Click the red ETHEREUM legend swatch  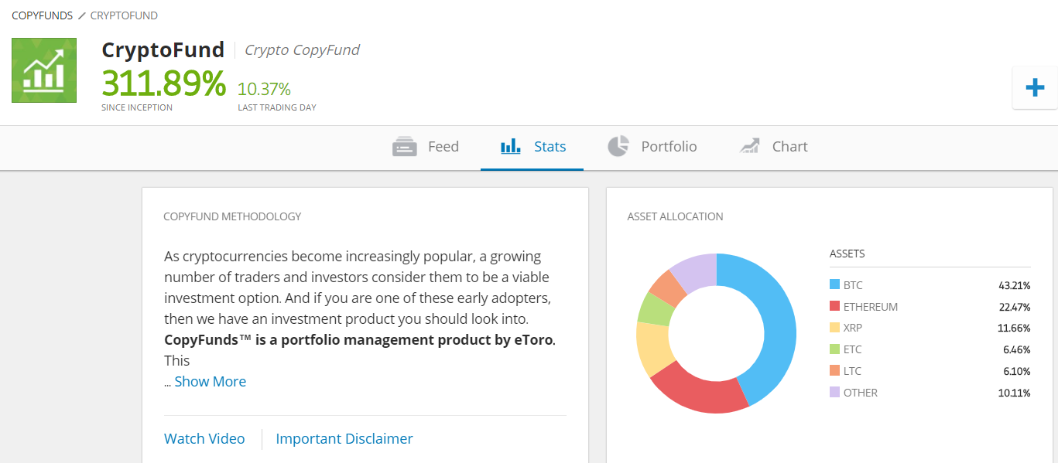[834, 307]
